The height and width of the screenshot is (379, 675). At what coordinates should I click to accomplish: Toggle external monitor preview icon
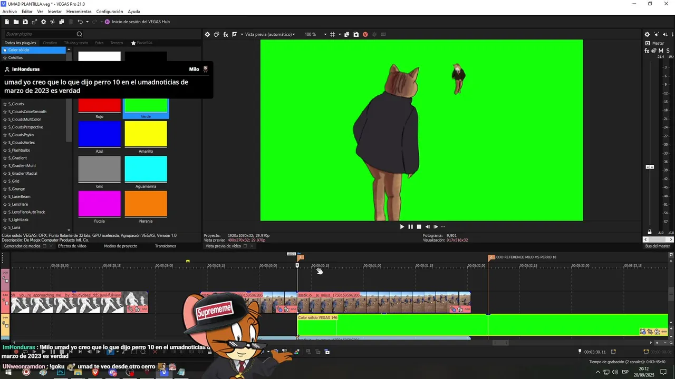coord(216,34)
